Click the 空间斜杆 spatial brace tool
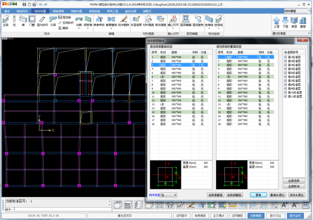This screenshot has width=313, height=220. [x=66, y=23]
